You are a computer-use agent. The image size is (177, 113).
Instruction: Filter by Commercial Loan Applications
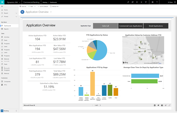(x=130, y=26)
